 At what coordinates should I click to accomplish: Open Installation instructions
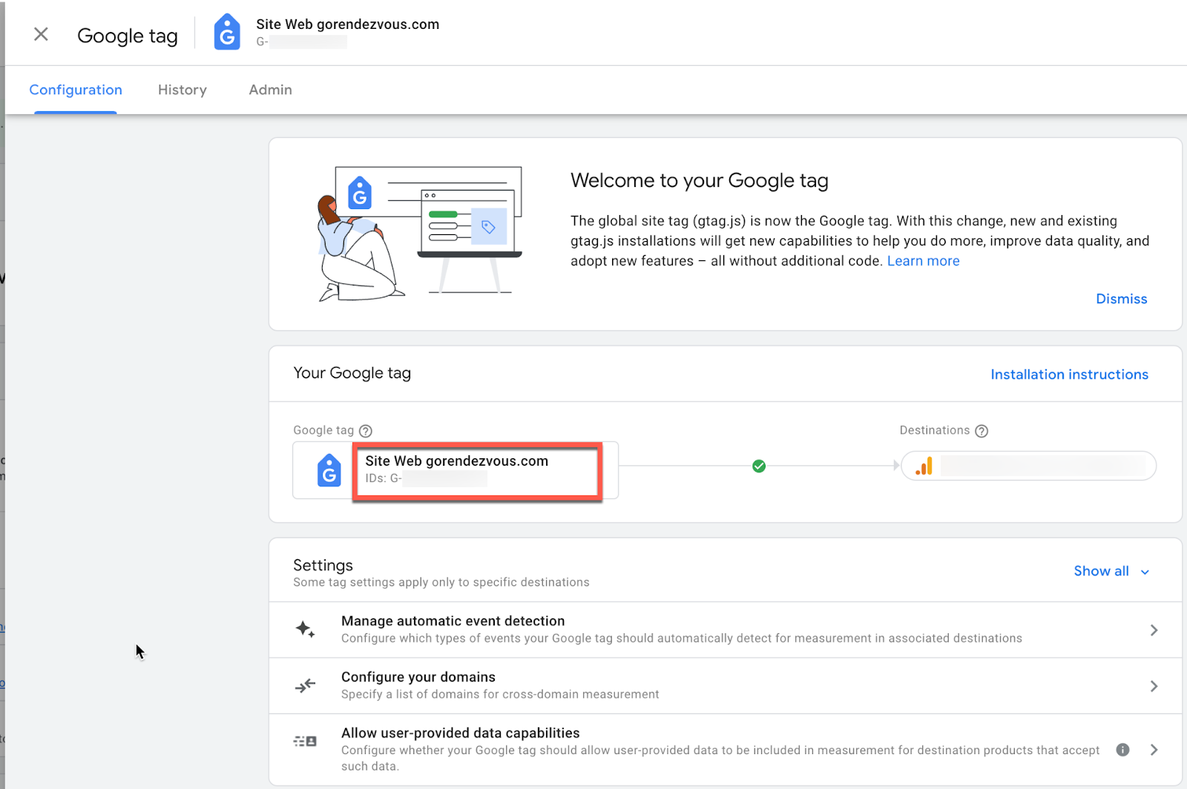[x=1069, y=374]
